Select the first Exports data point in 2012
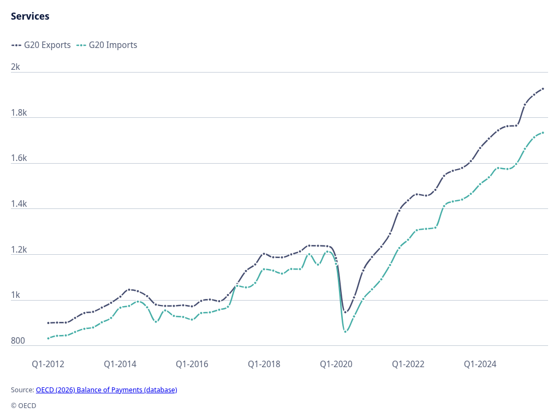The height and width of the screenshot is (419, 559). [48, 323]
